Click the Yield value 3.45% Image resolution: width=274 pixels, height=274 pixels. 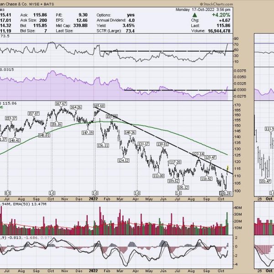coord(129,26)
